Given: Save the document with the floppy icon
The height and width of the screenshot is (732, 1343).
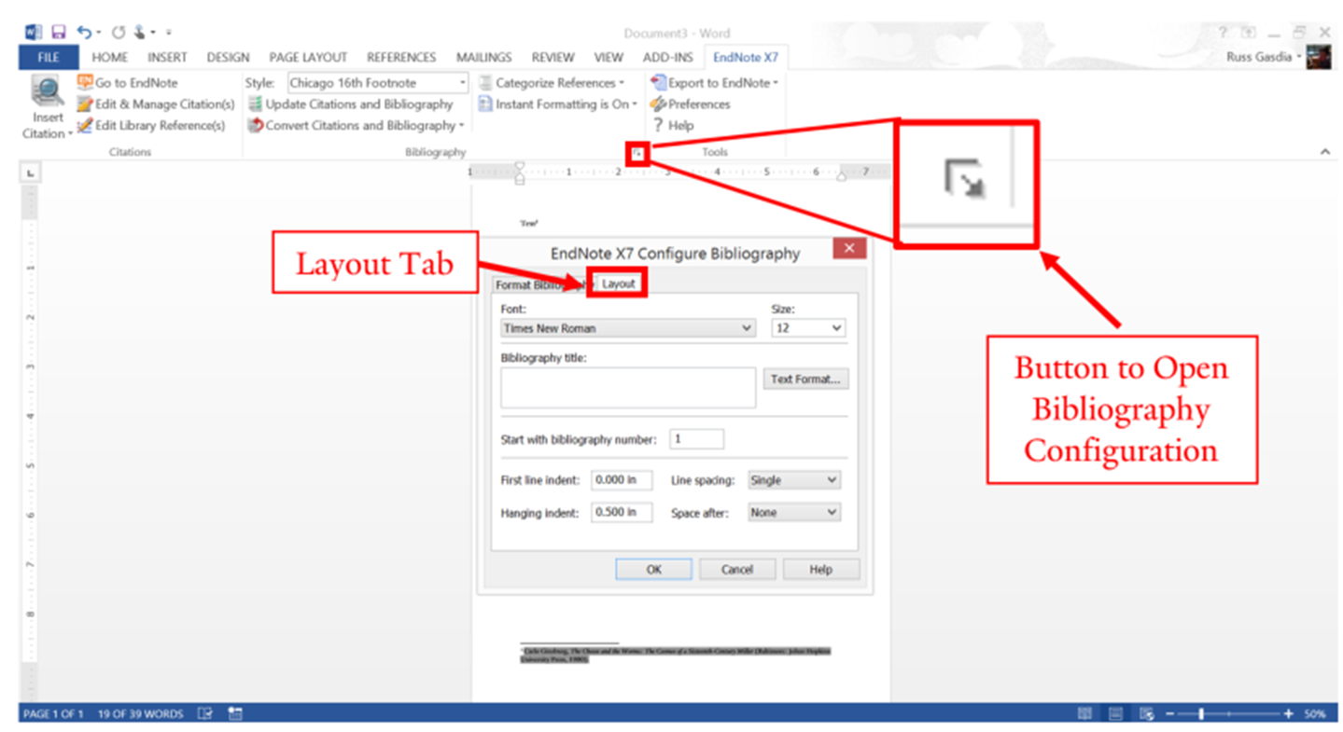Looking at the screenshot, I should pyautogui.click(x=58, y=33).
